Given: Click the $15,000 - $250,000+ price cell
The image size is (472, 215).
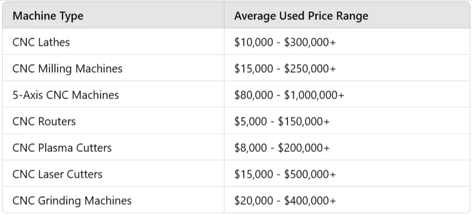Looking at the screenshot, I should tap(347, 68).
